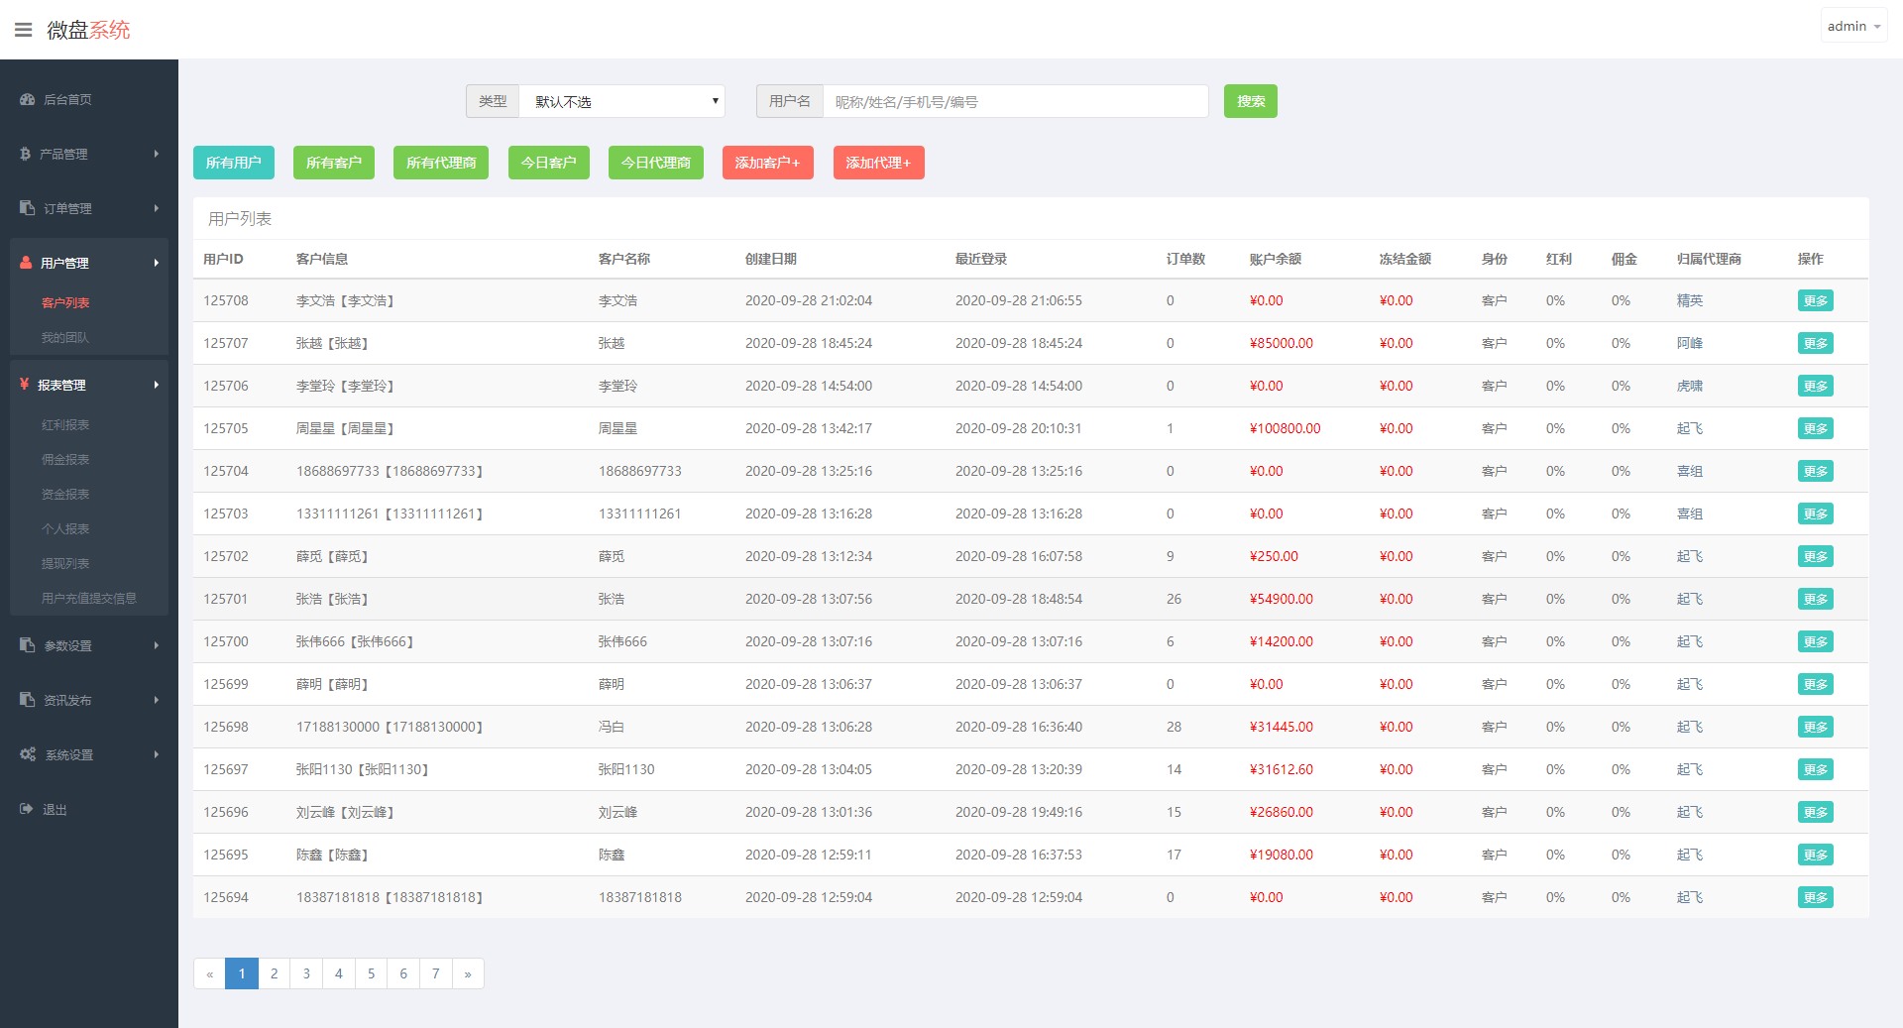Viewport: 1903px width, 1028px height.
Task: Open 我的团队 in the sidebar
Action: pos(65,337)
